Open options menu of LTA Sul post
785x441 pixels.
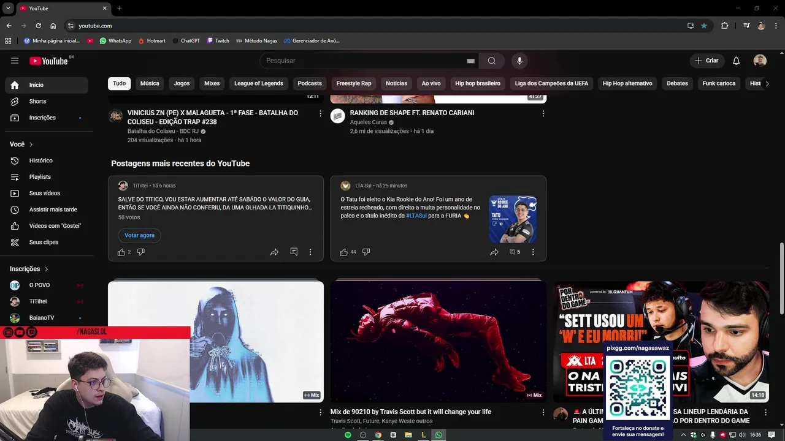533,252
